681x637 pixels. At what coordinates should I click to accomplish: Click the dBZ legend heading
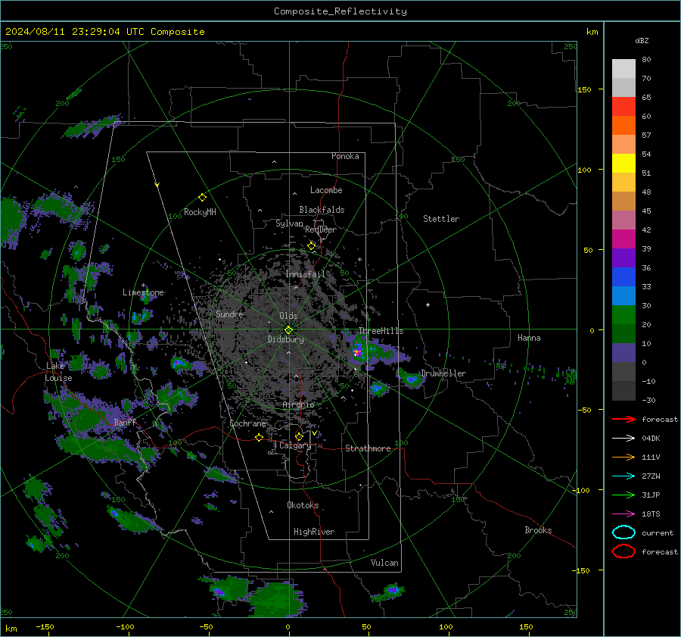click(642, 40)
